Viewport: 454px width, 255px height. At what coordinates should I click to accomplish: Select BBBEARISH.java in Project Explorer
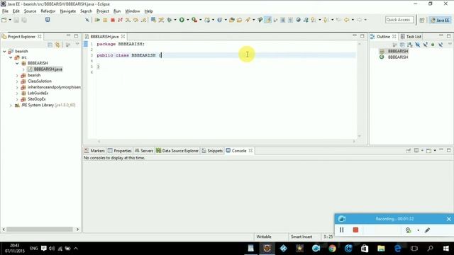coord(48,69)
